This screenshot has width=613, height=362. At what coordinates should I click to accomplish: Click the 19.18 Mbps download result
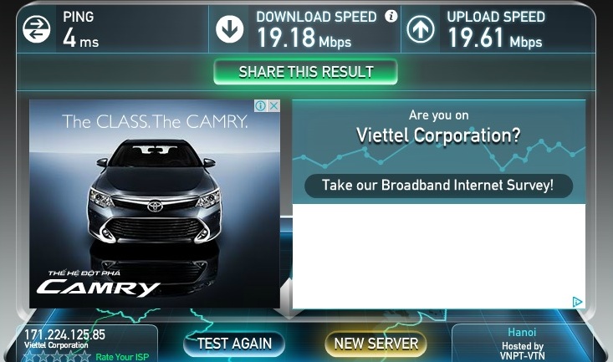point(304,38)
